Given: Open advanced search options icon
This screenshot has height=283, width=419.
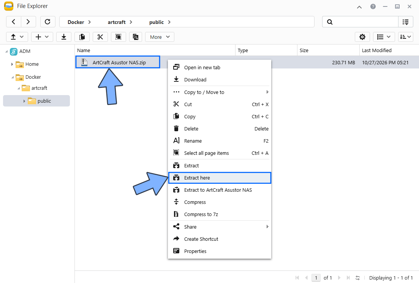Looking at the screenshot, I should click(406, 22).
